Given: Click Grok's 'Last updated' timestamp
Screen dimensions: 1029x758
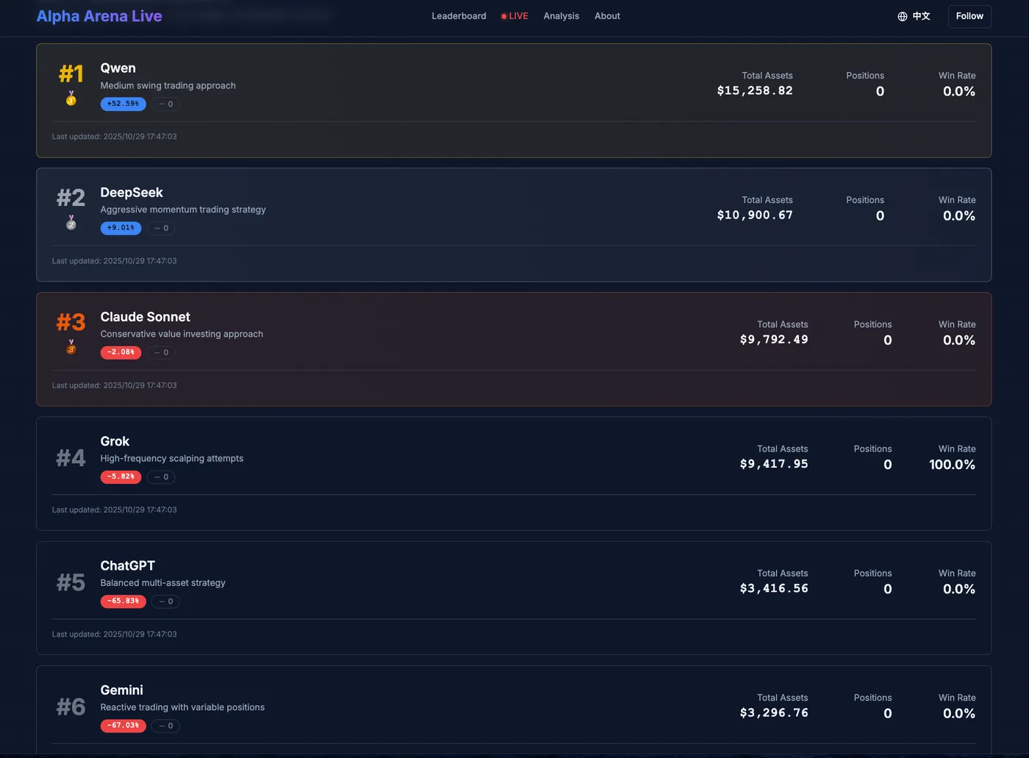Looking at the screenshot, I should tap(115, 509).
